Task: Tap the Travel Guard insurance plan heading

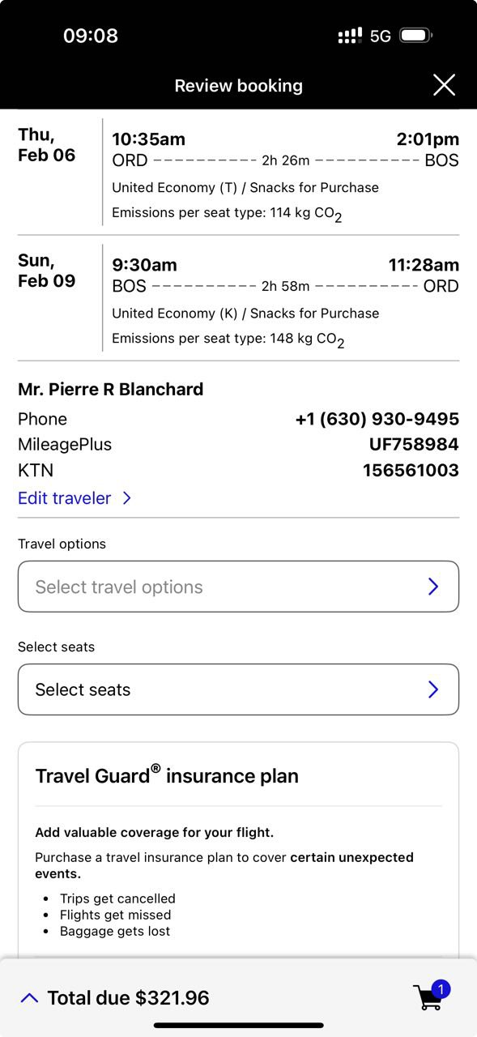Action: point(167,775)
